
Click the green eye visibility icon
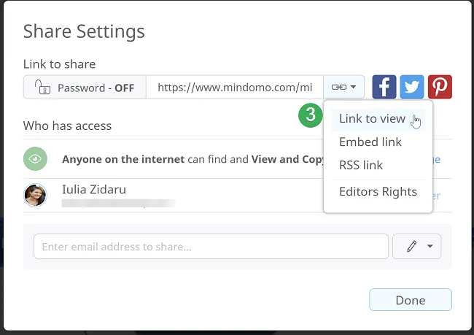tap(35, 159)
